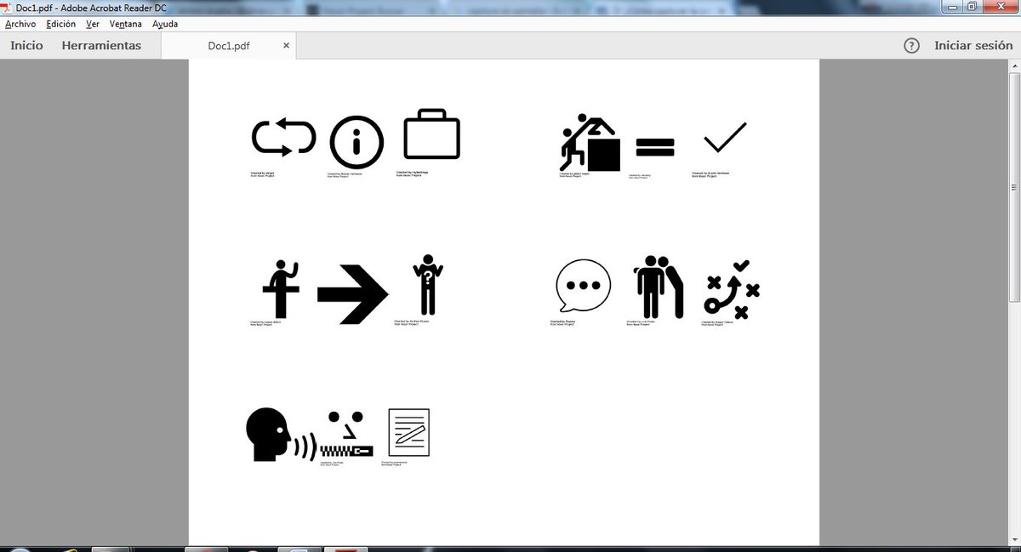The width and height of the screenshot is (1021, 552).
Task: Click the speech bubble with dots icon
Action: [583, 287]
